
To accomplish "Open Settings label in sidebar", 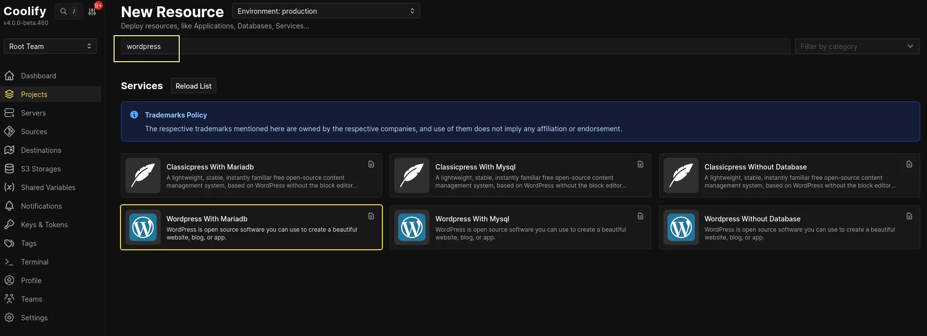I will tap(34, 318).
